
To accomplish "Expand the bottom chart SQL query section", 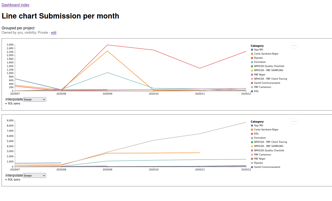I will coord(13,180).
